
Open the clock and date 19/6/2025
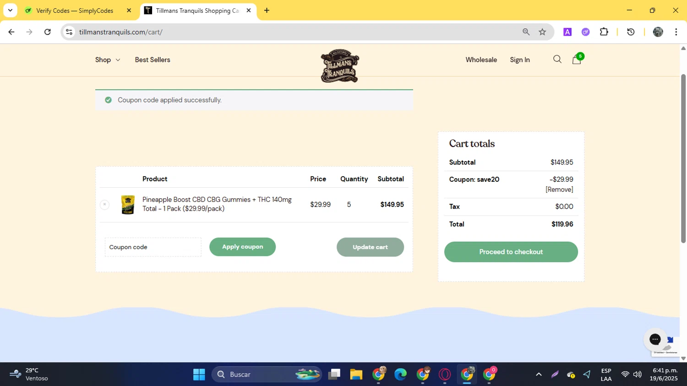coord(664,375)
